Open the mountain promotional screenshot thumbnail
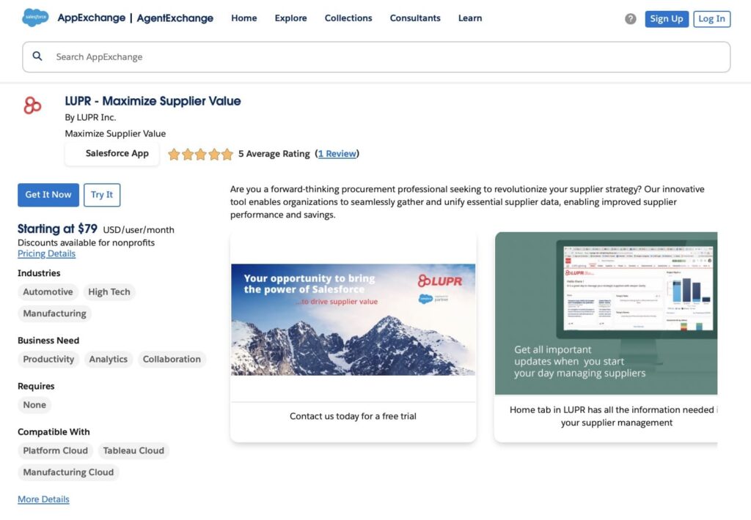Image resolution: width=751 pixels, height=520 pixels. point(353,319)
